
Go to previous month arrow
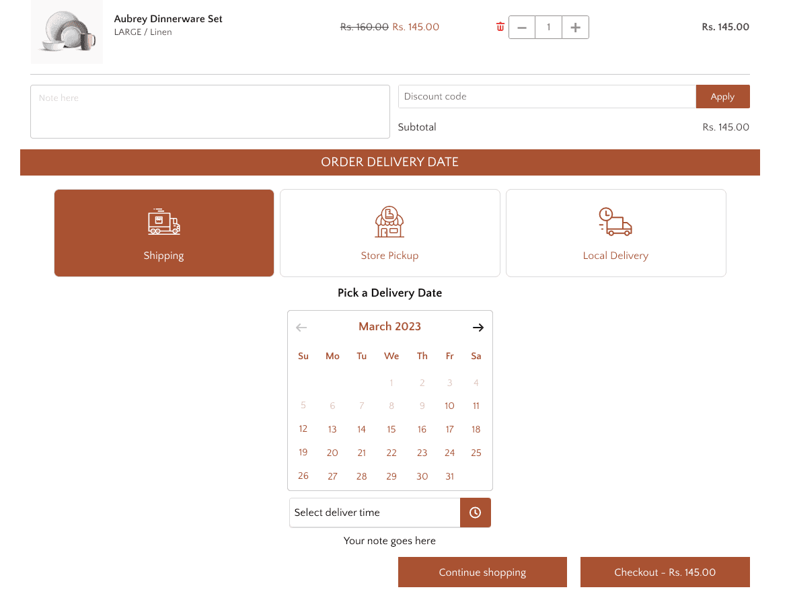[301, 328]
